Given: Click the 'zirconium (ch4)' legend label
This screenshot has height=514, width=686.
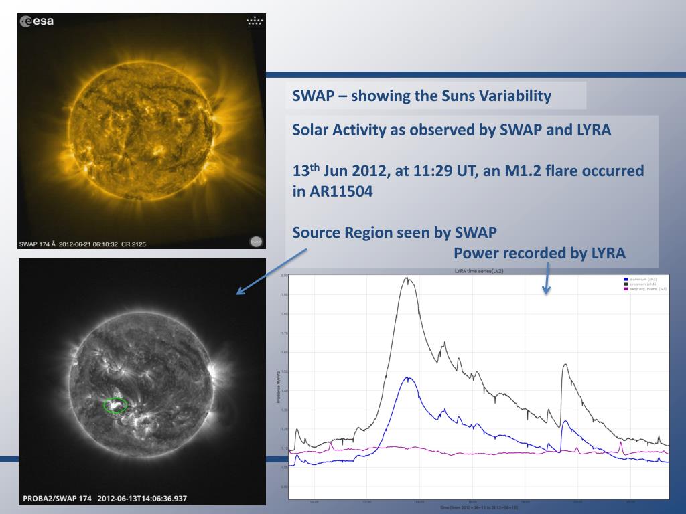Looking at the screenshot, I should click(x=642, y=284).
